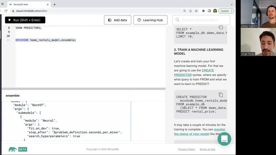Run the query with Run (Shift + Enter)
The width and height of the screenshot is (276, 155).
coord(25,20)
